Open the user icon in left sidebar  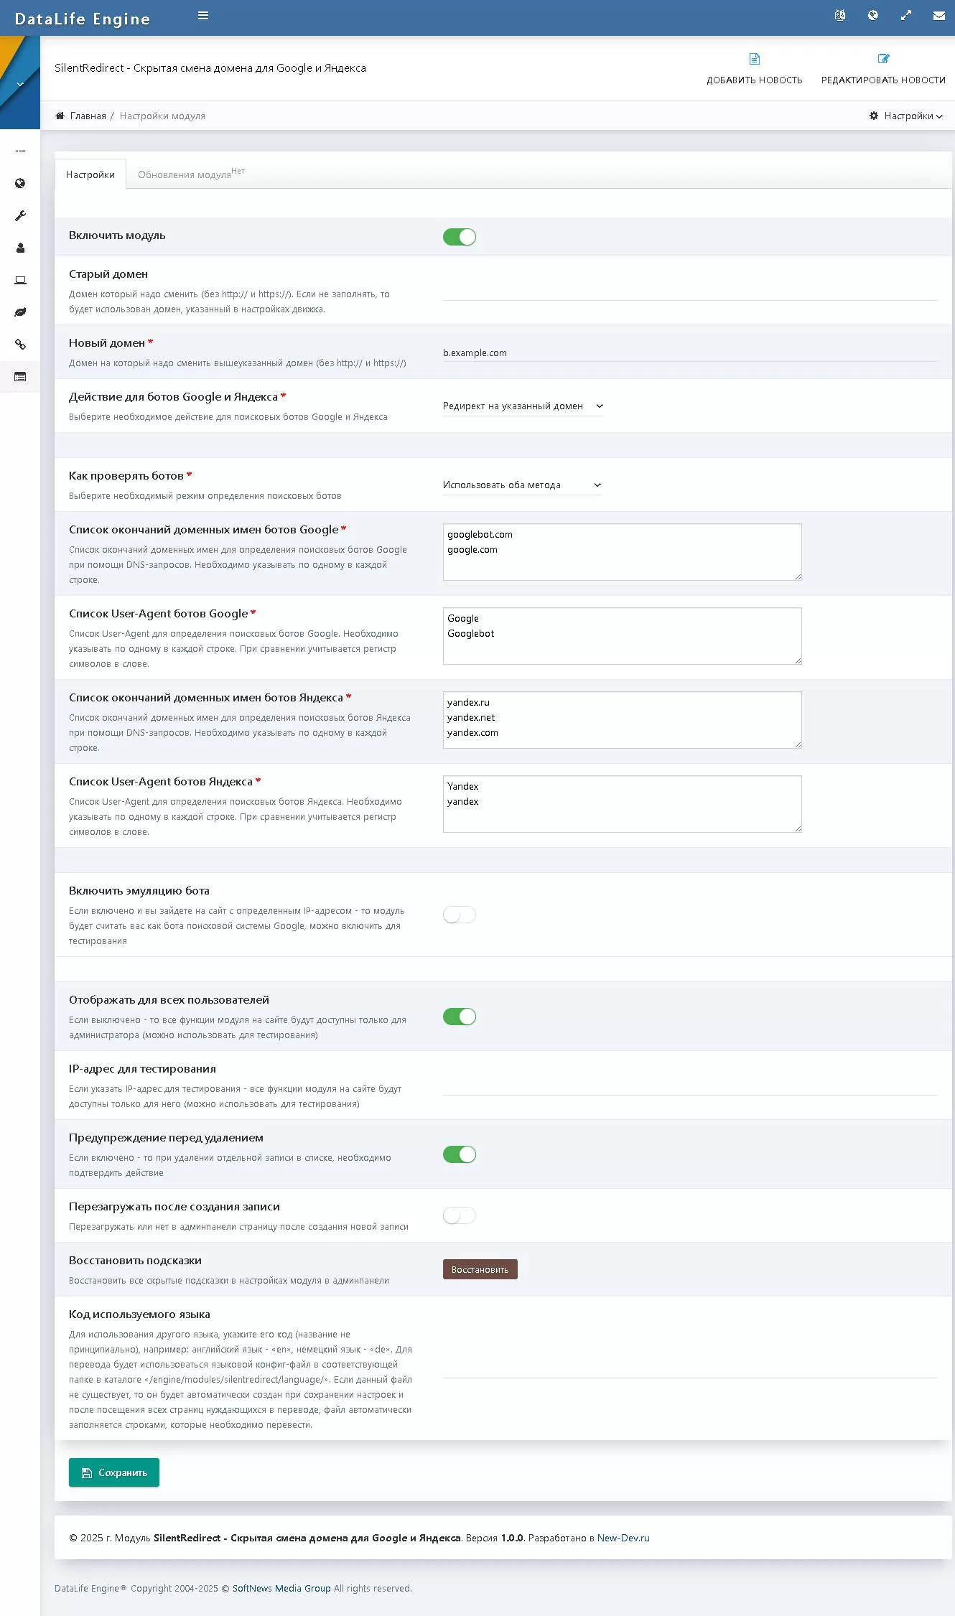point(20,248)
